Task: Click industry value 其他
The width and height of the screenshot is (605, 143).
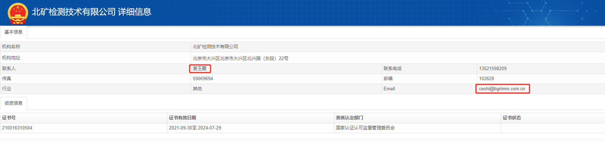Action: 197,89
